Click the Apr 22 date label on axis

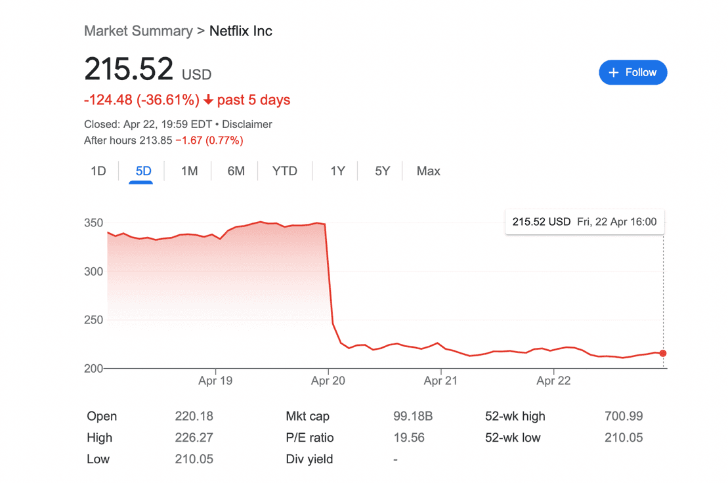tap(553, 381)
